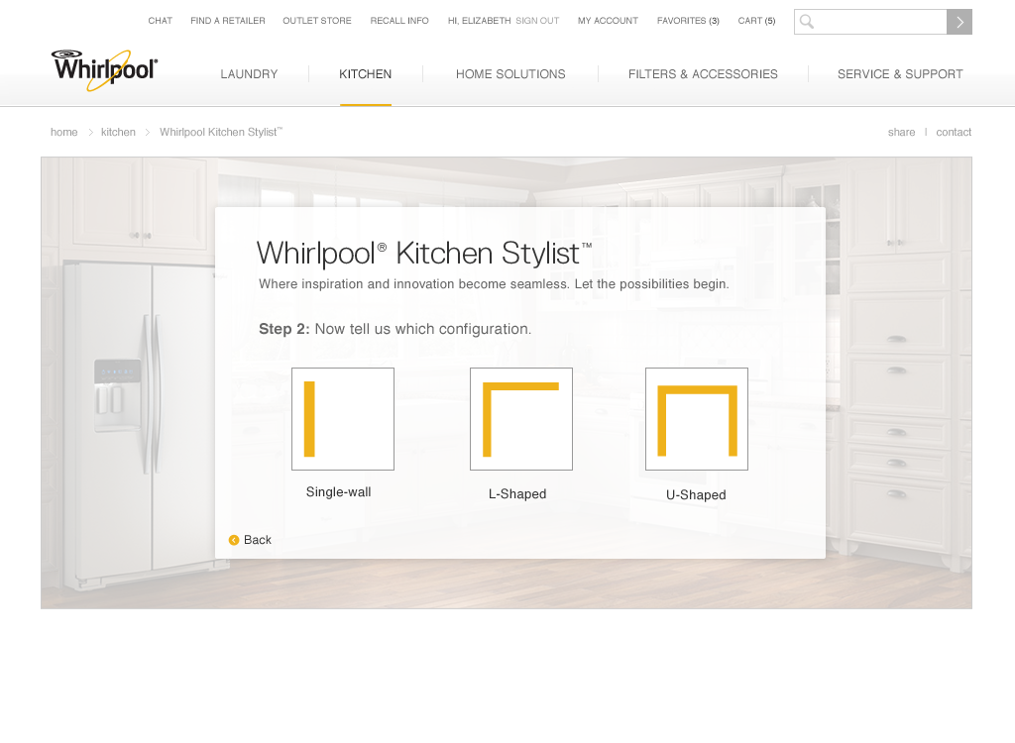Open the Chat link
1015x743 pixels.
point(160,21)
